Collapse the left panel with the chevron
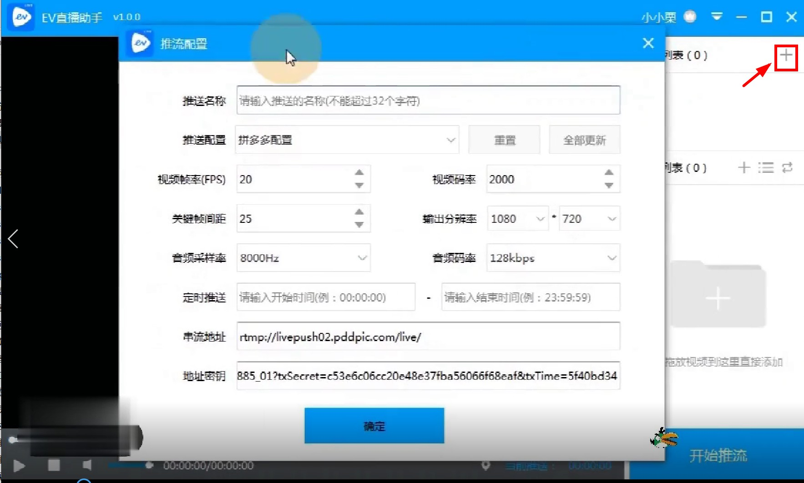This screenshot has width=804, height=483. (x=13, y=239)
